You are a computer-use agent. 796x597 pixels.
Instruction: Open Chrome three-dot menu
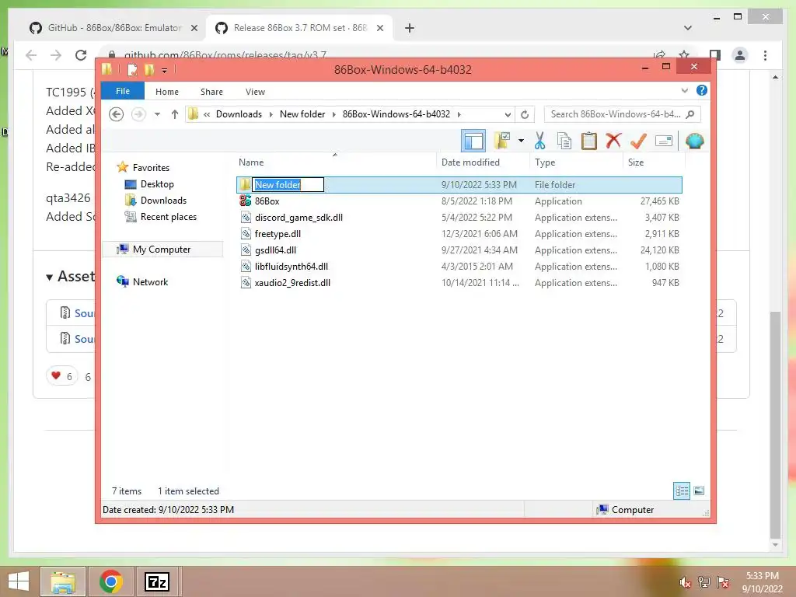pyautogui.click(x=765, y=55)
